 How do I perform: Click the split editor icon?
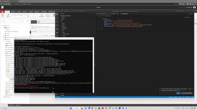191,13
